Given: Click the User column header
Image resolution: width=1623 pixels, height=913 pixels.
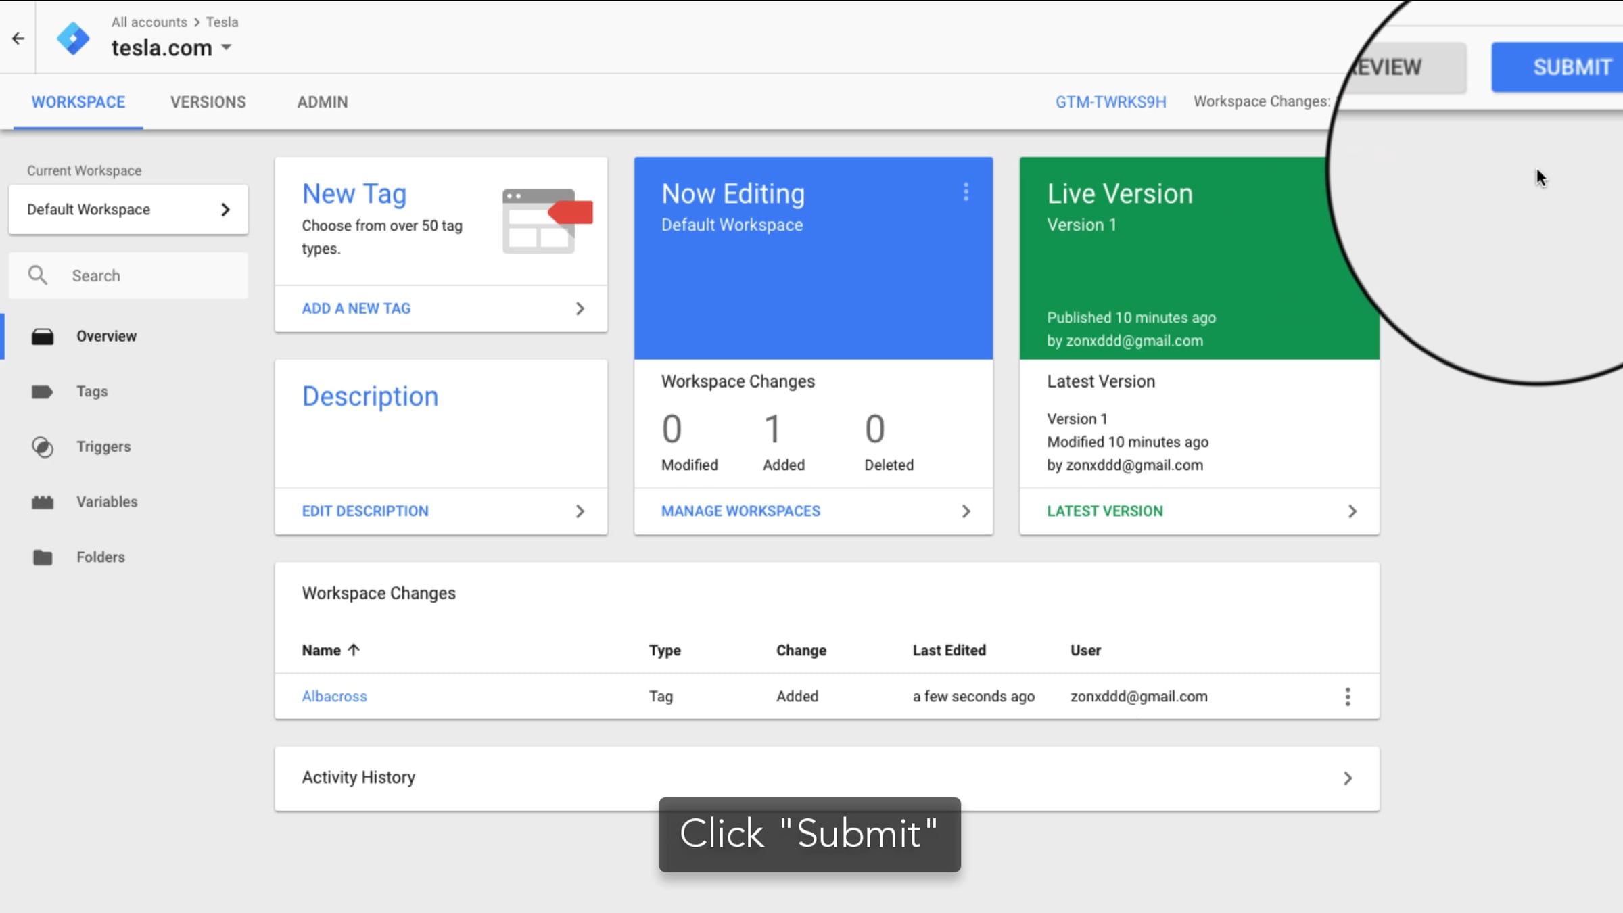Looking at the screenshot, I should 1085,651.
